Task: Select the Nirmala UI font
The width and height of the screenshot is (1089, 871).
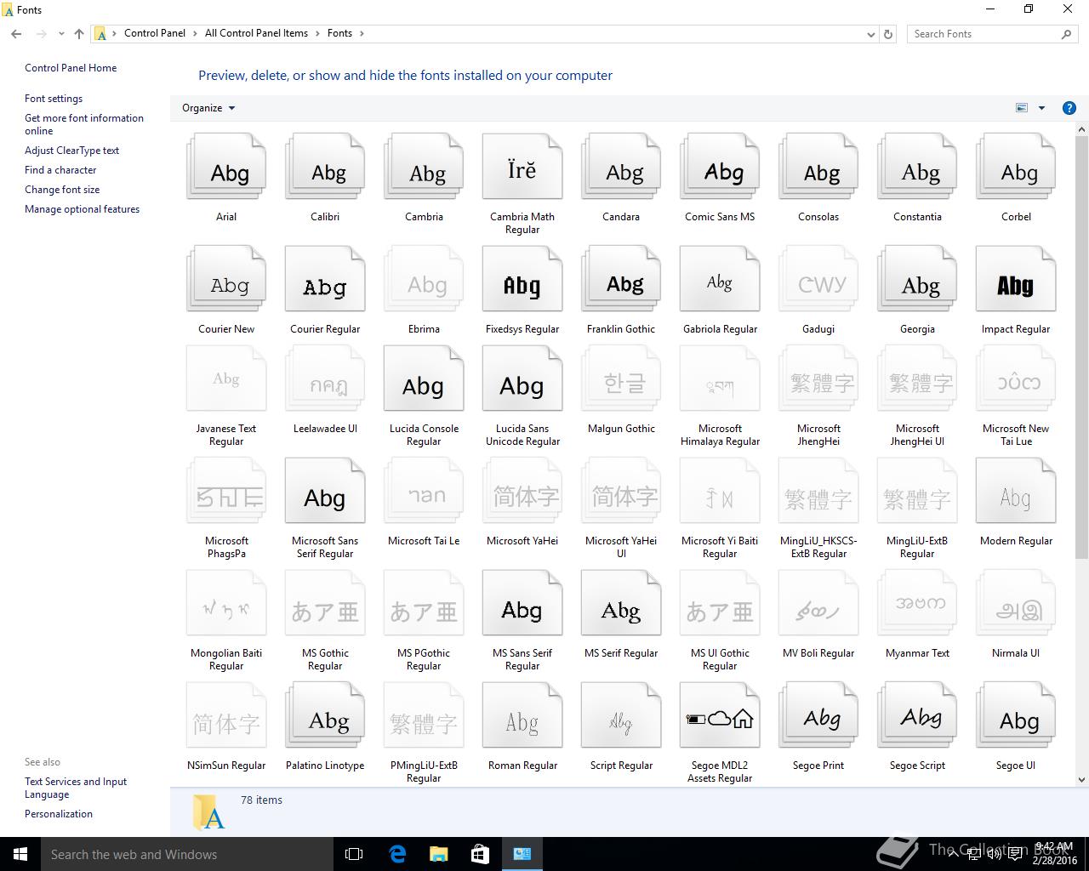Action: 1016,604
